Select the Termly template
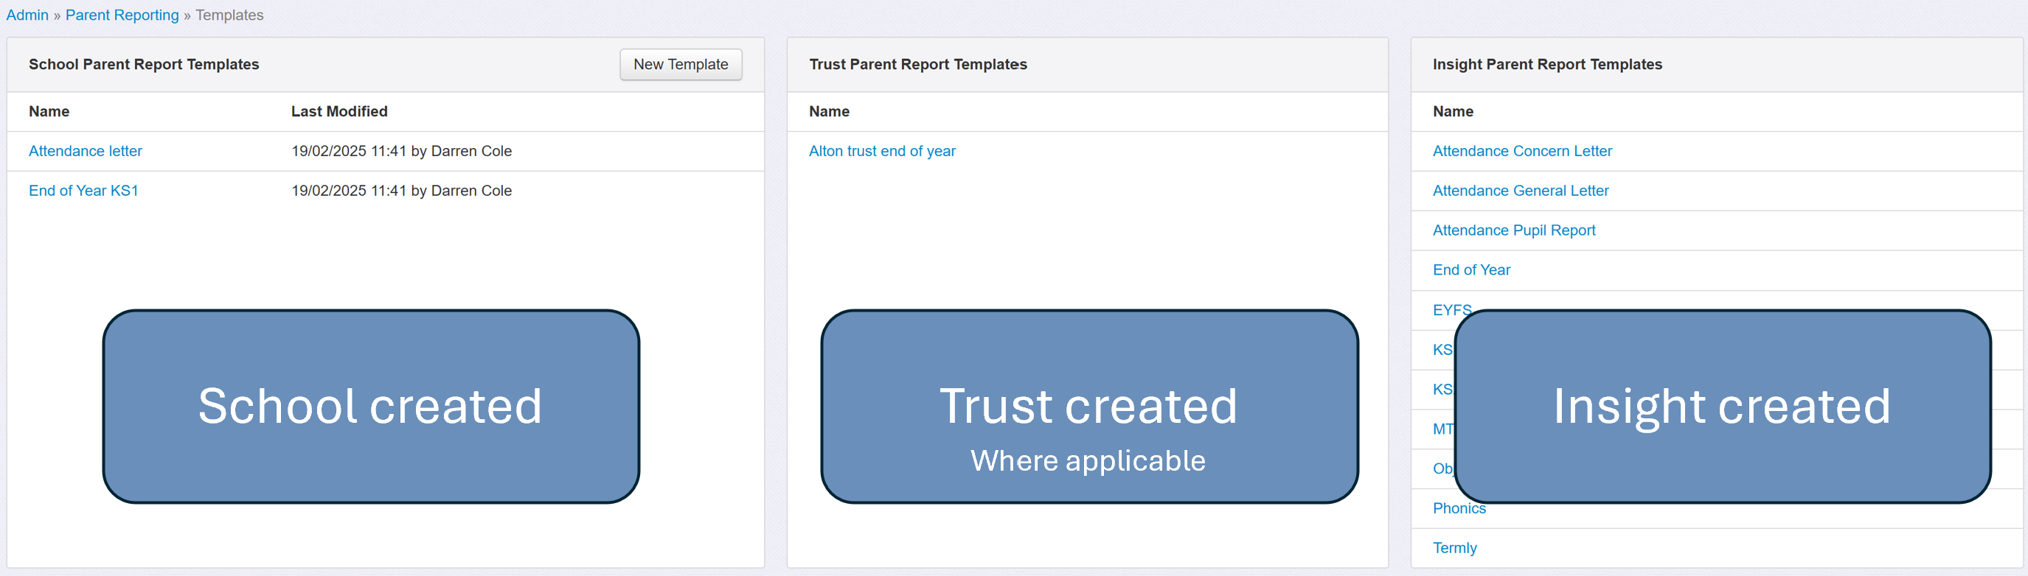The height and width of the screenshot is (576, 2028). [1454, 548]
